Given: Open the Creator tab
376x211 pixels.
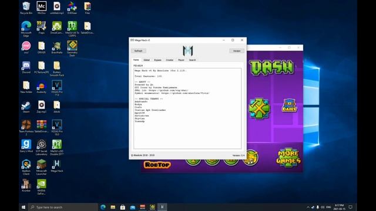Looking at the screenshot, I should click(170, 60).
